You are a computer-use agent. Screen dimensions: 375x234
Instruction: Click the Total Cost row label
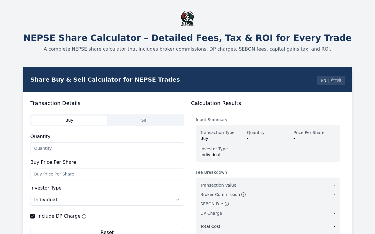(x=210, y=226)
